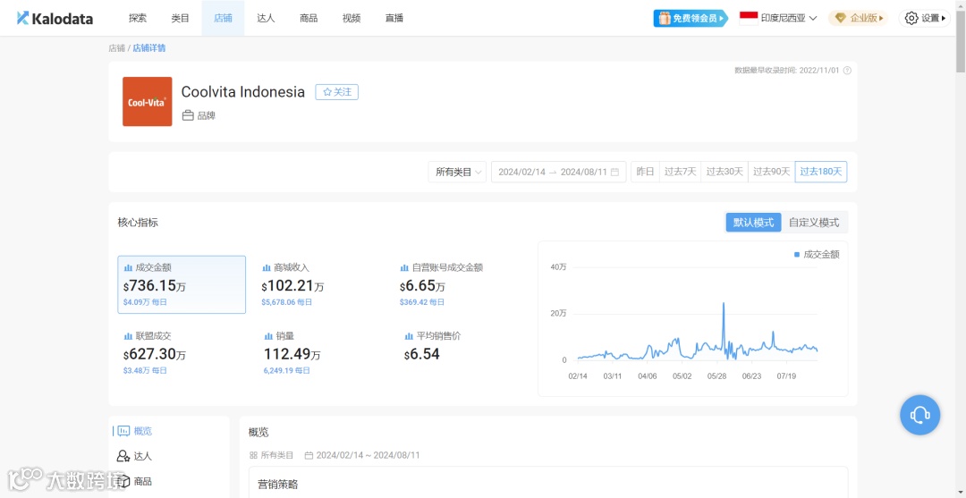Screen dimensions: 966x498
Task: Click the 核心指标 heading
Action: click(138, 223)
